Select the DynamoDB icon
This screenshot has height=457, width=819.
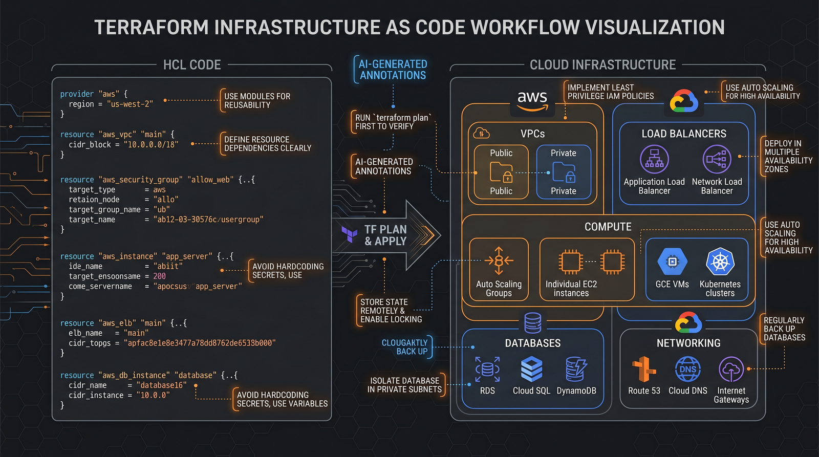point(576,369)
